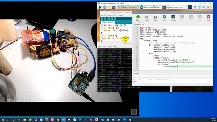217x122 pixels.
Task: Open the Arduino Tools menu
Action: [116, 15]
